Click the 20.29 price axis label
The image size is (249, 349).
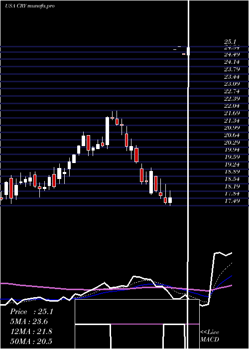pyautogui.click(x=232, y=143)
